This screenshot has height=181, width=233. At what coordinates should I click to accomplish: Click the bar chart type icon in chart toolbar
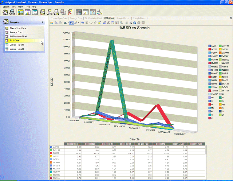pyautogui.click(x=65, y=23)
